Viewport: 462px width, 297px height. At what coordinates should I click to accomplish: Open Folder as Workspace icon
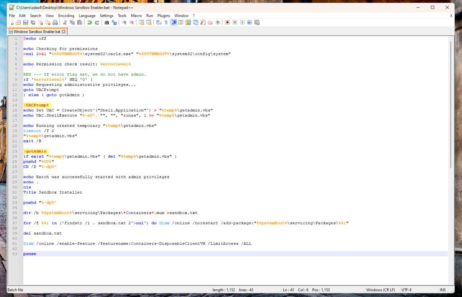[x=210, y=23]
